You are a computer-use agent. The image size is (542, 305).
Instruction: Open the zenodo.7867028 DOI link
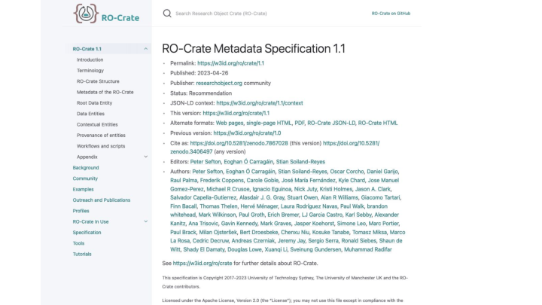point(239,143)
